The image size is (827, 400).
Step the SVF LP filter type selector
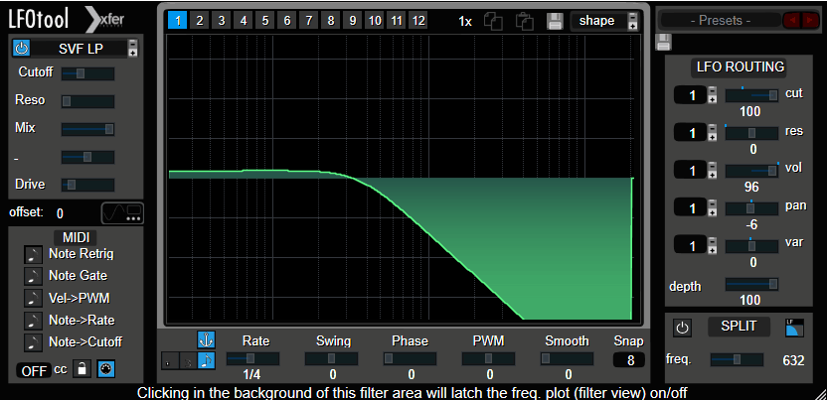(x=133, y=48)
